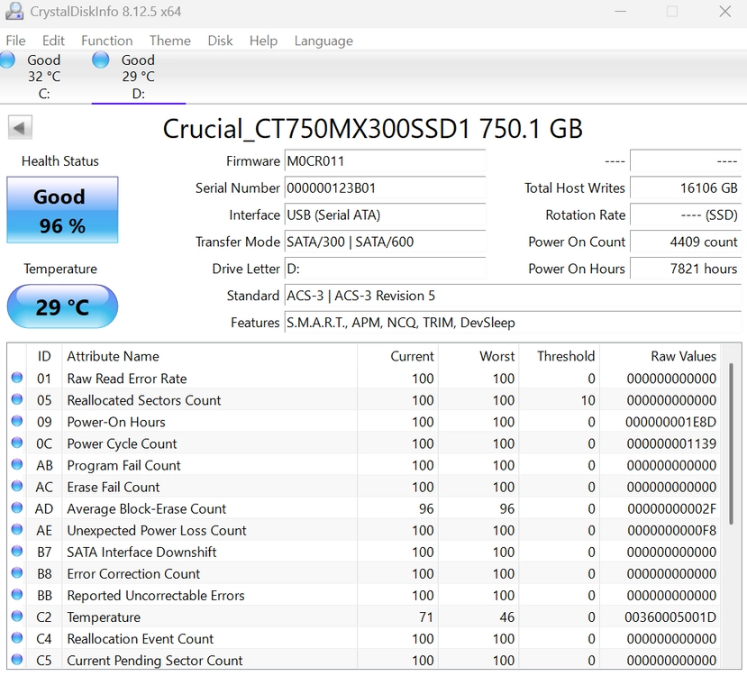This screenshot has height=676, width=747.
Task: Click status orb for Unexpected Power Loss Count
Action: tap(17, 529)
